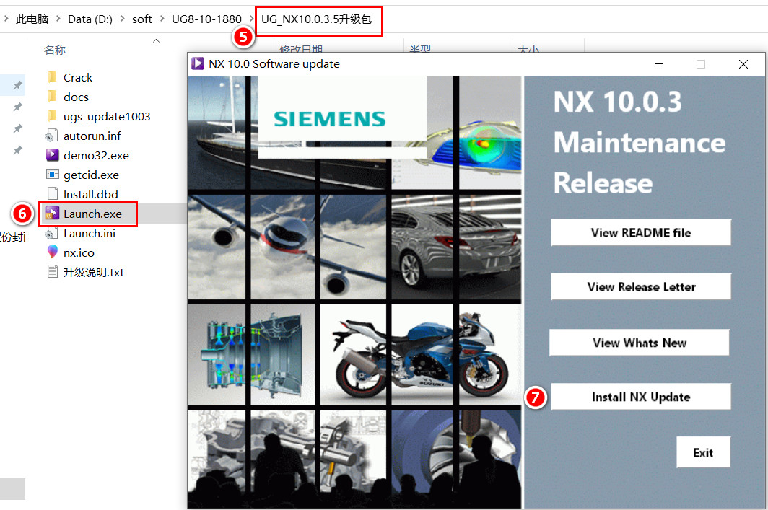Exit the NX update launcher
The image size is (768, 510).
pos(703,453)
